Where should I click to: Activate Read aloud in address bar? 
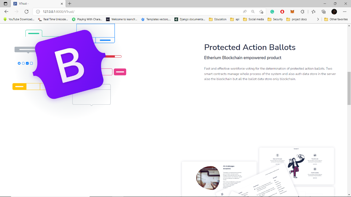pos(245,12)
